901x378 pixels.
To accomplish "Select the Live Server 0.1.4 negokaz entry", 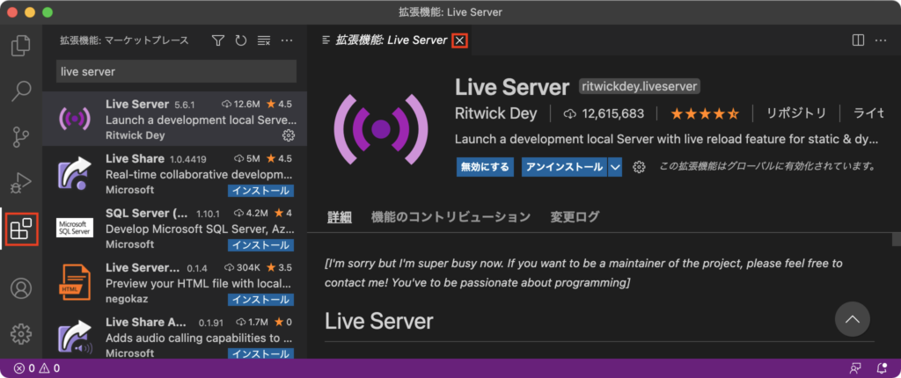I will tap(175, 283).
